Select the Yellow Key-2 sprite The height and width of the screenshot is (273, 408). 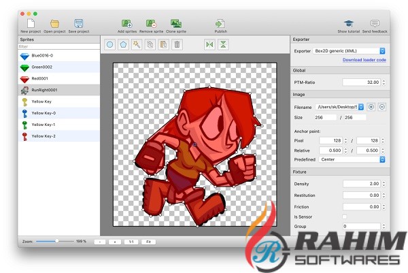pyautogui.click(x=59, y=136)
